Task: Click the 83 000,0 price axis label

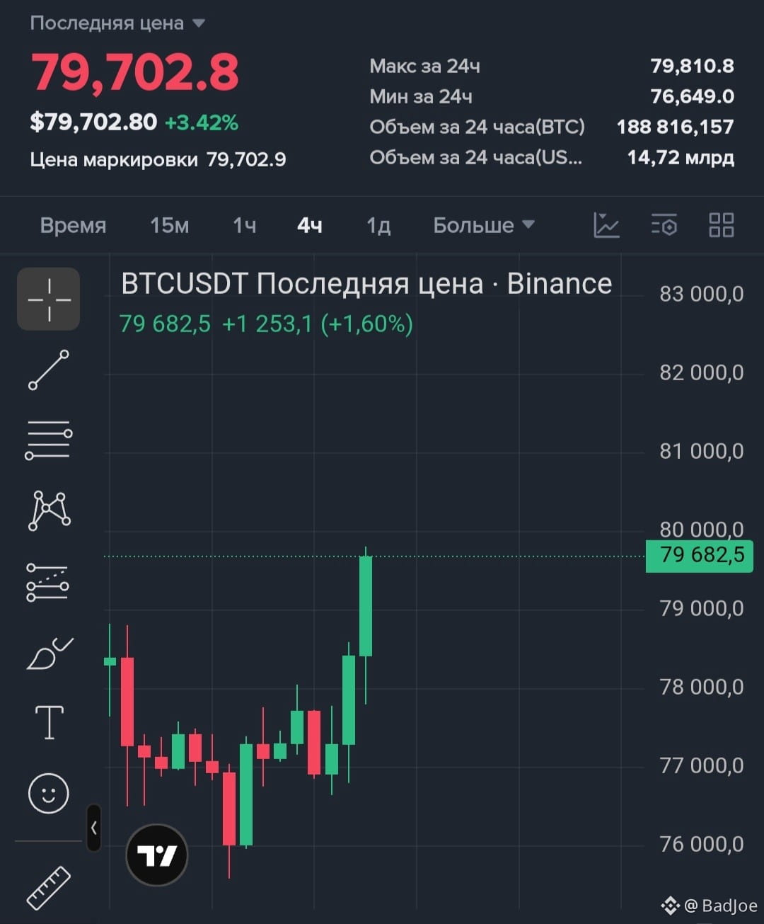Action: click(x=701, y=294)
